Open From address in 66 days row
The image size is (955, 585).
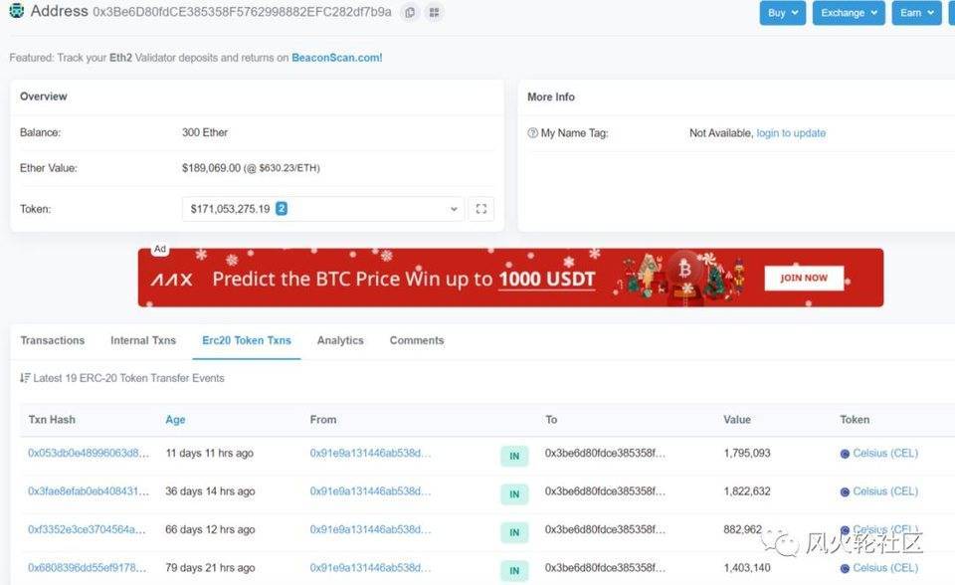point(370,529)
